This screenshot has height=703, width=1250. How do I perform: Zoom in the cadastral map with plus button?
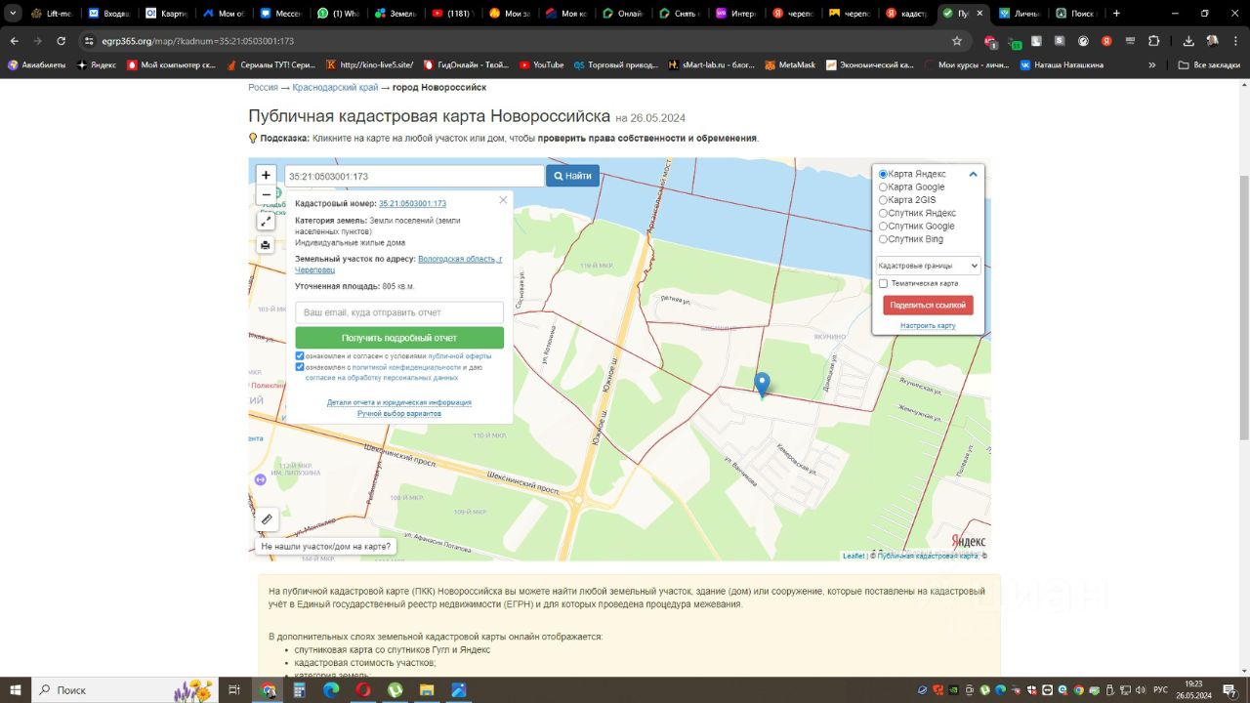[x=266, y=176]
